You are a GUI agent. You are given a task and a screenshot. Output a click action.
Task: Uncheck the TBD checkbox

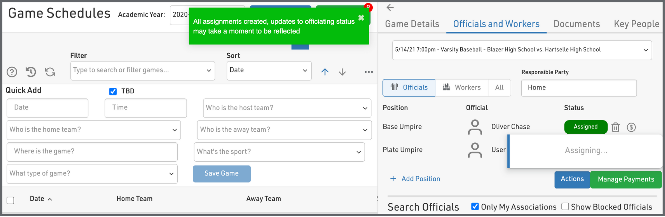coord(113,91)
